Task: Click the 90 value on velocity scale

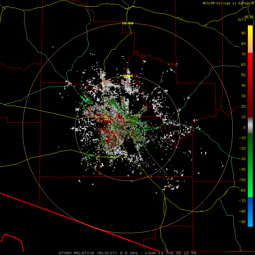Action: tap(243, 33)
